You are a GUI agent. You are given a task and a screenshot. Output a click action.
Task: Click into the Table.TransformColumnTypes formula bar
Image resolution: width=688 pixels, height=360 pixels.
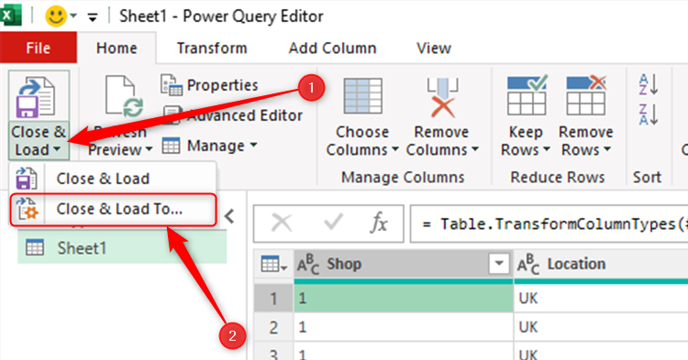coord(549,224)
